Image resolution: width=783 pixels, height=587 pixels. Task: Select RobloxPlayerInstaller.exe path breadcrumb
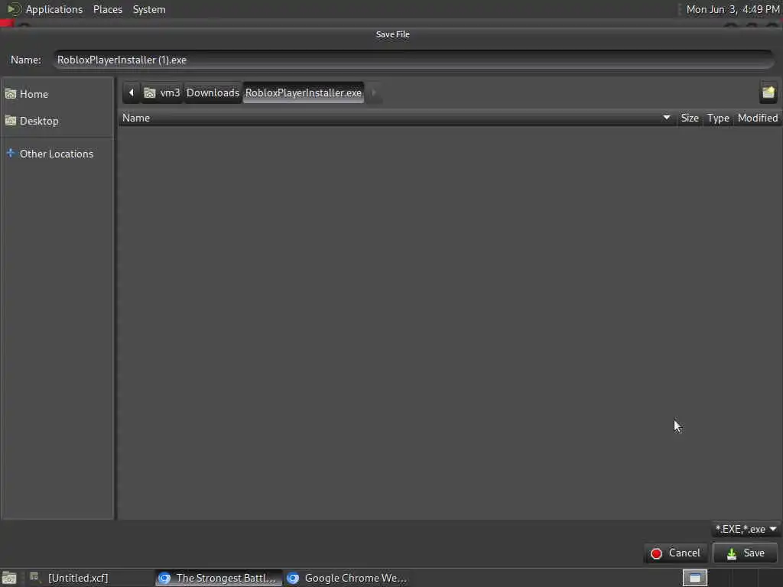pyautogui.click(x=303, y=92)
